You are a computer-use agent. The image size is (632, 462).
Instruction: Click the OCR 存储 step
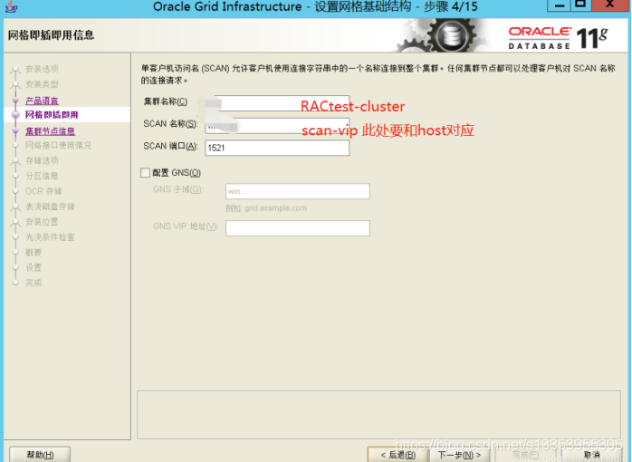(x=43, y=191)
